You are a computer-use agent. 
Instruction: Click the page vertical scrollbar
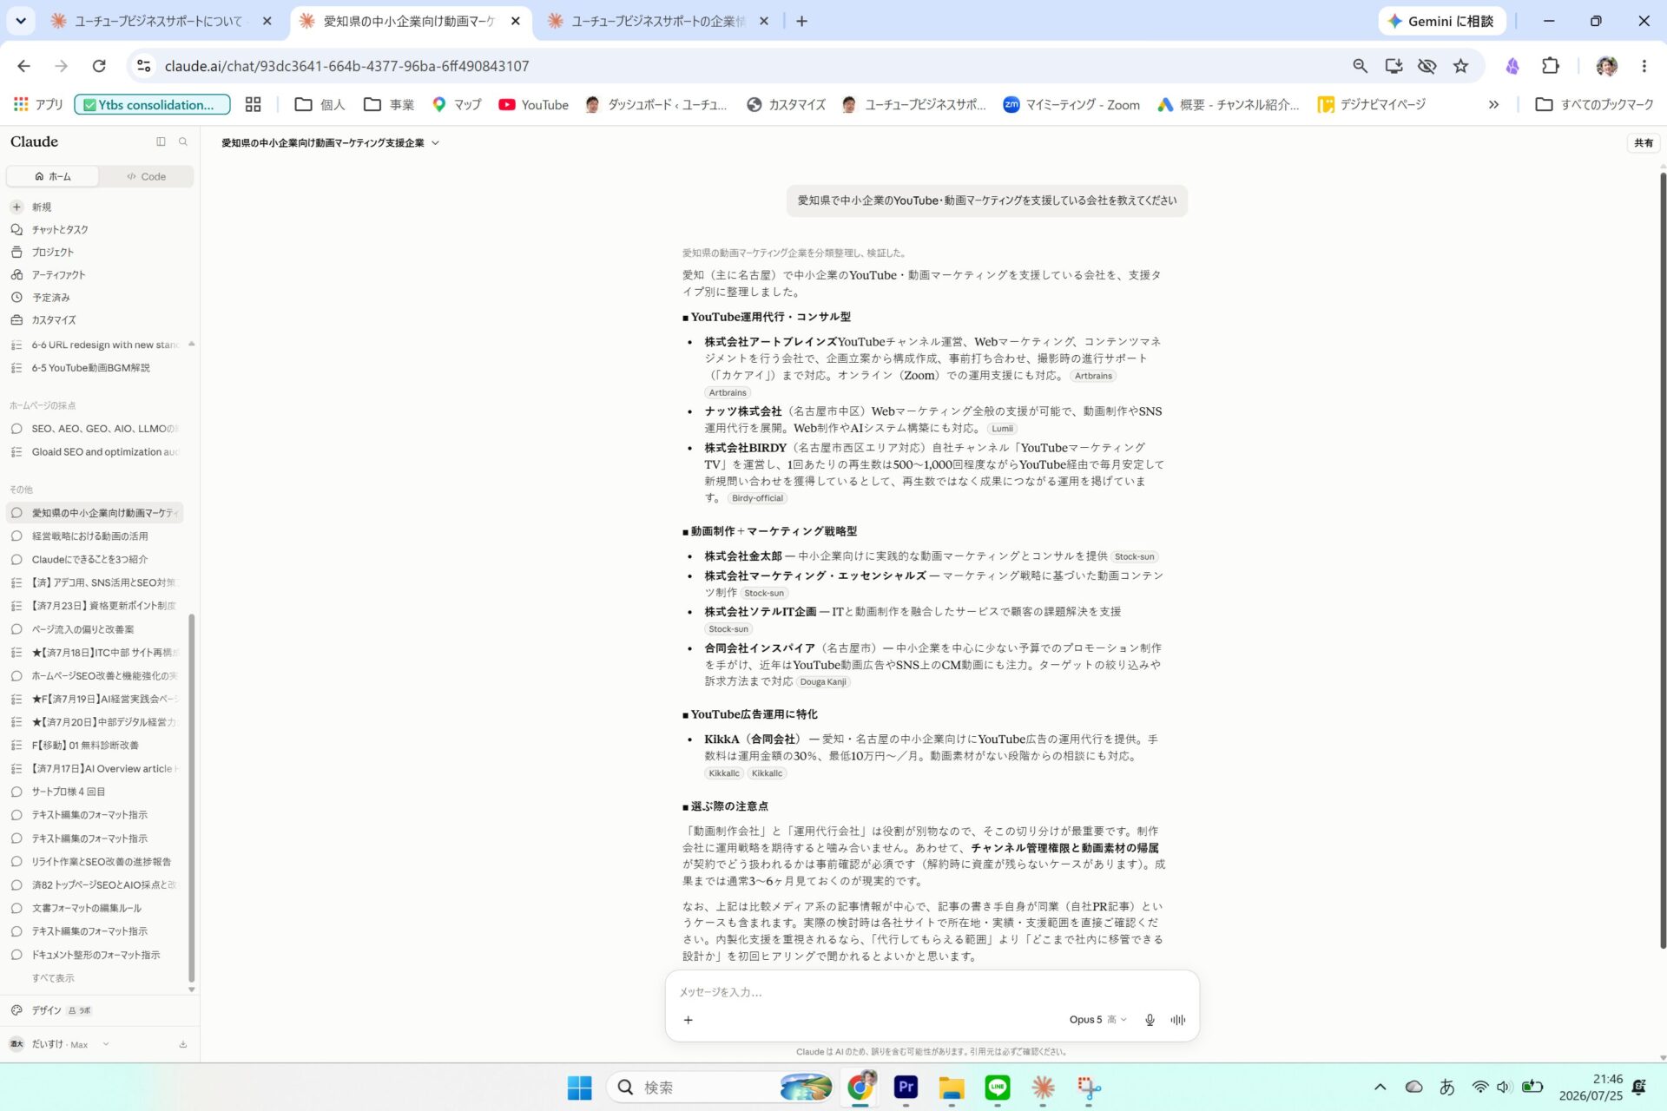pos(1662,560)
